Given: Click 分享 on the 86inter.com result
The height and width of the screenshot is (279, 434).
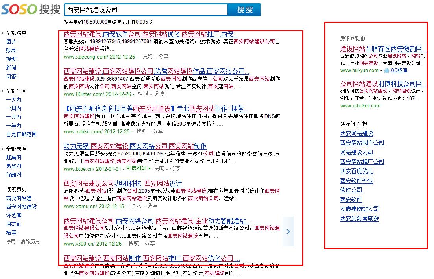Looking at the screenshot, I should point(159,94).
